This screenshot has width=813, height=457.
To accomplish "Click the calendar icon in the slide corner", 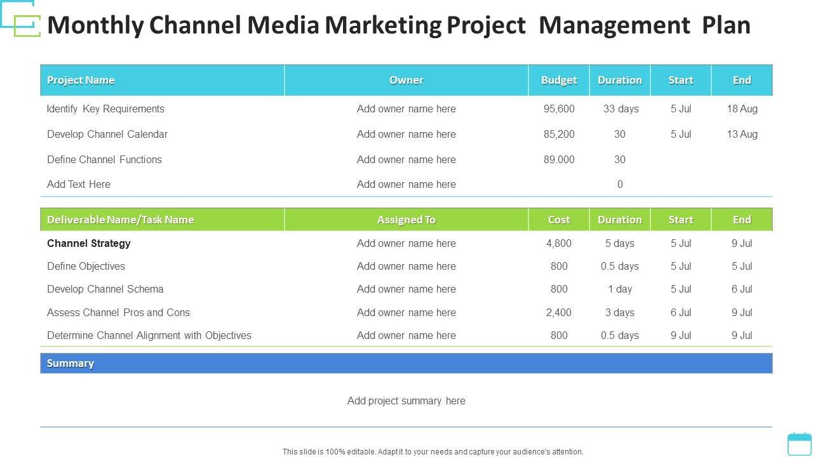I will tap(799, 444).
